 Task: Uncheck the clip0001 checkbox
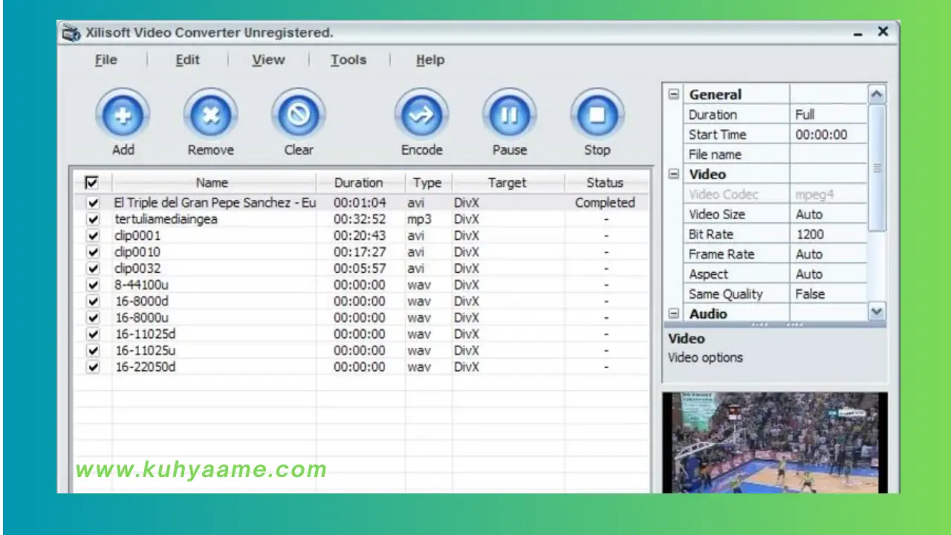[93, 236]
